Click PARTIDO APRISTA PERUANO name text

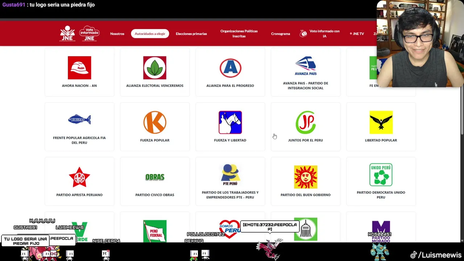coord(79,195)
